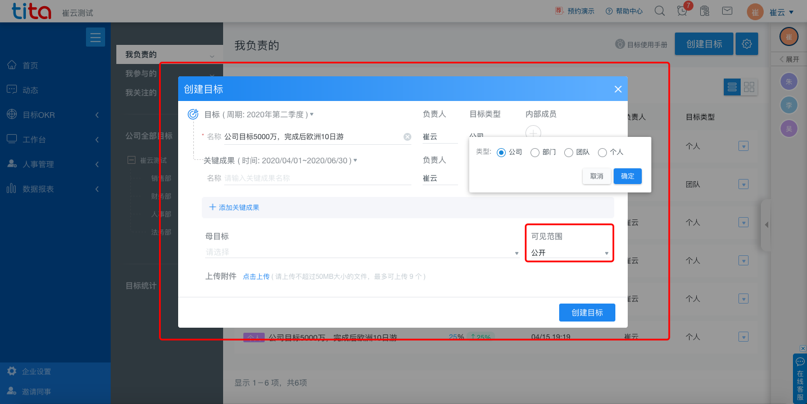This screenshot has height=404, width=807.
Task: Click the 崔 user avatar in header
Action: 755,12
